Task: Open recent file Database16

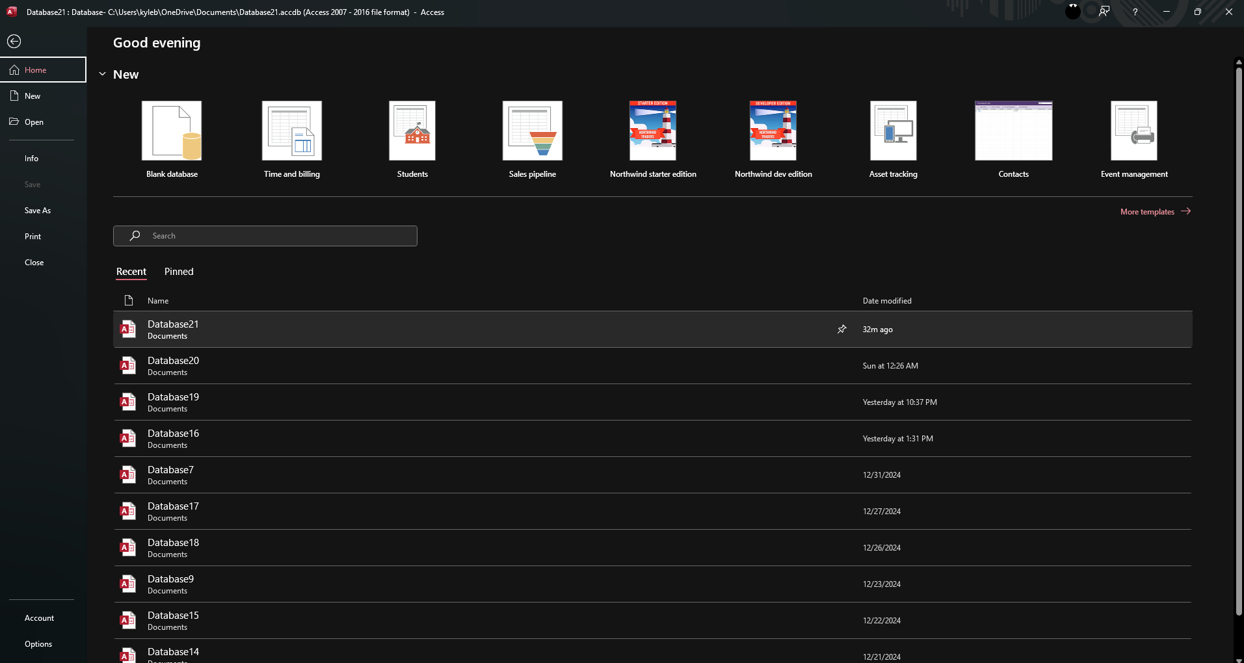Action: tap(652, 439)
